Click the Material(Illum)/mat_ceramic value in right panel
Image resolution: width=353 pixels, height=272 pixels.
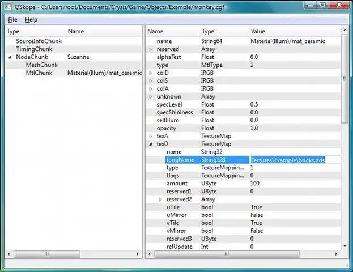click(288, 41)
